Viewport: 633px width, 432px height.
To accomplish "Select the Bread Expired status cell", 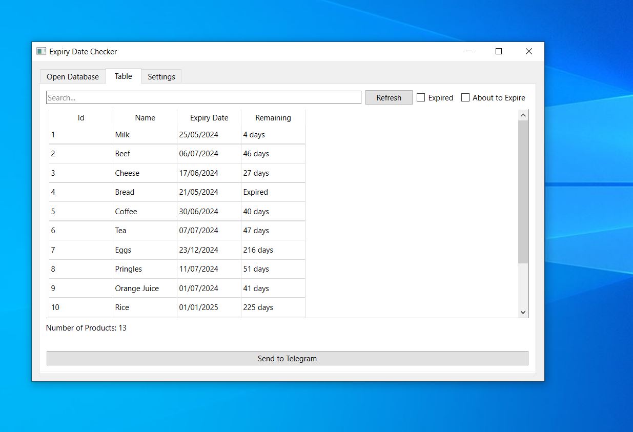I will click(x=273, y=192).
